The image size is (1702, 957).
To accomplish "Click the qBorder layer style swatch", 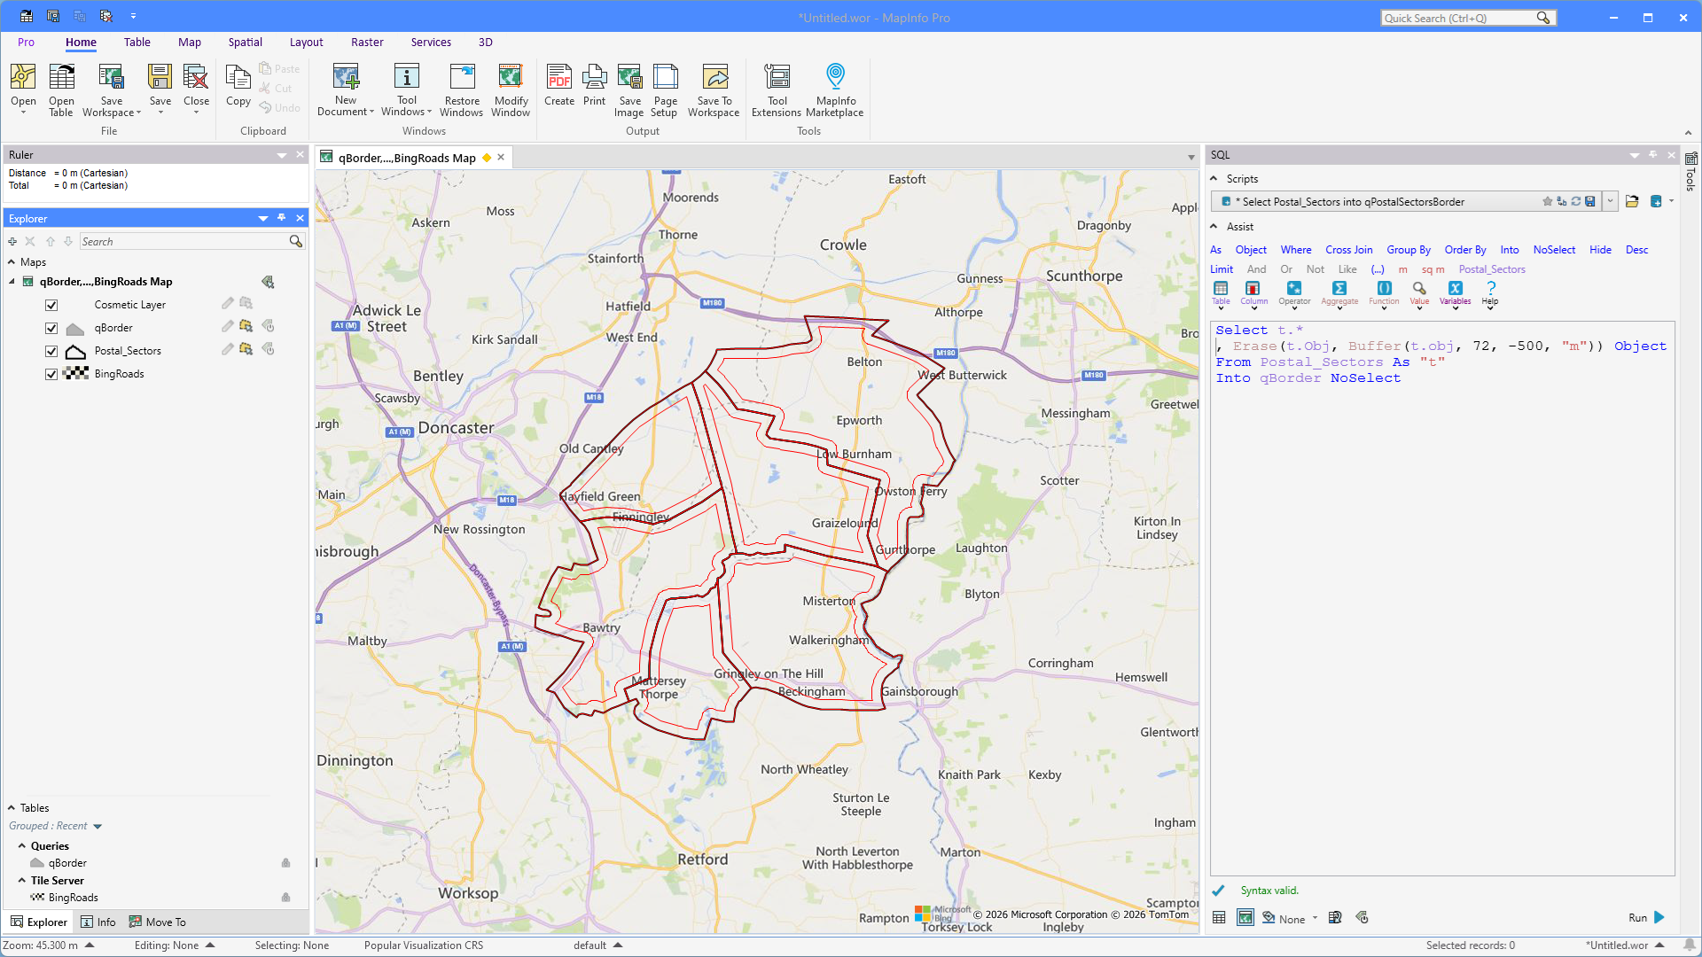I will (75, 329).
